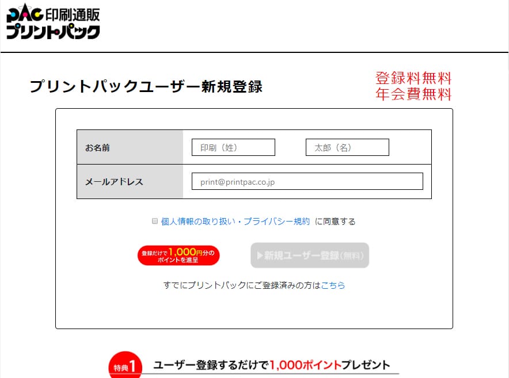Click the 特典1 red circle badge
509x378 pixels.
(x=126, y=365)
